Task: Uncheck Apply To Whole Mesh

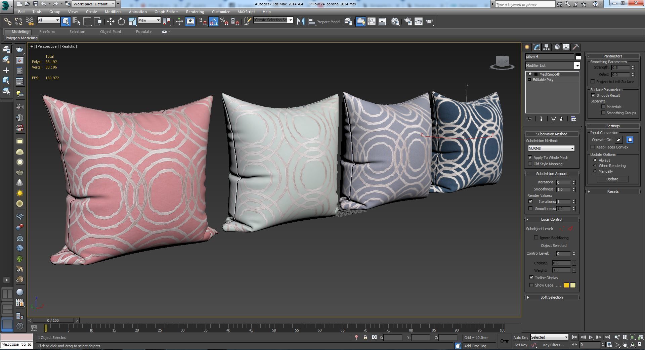Action: tap(530, 158)
